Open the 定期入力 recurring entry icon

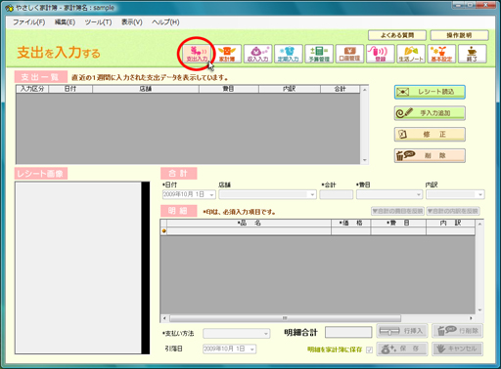tap(289, 54)
